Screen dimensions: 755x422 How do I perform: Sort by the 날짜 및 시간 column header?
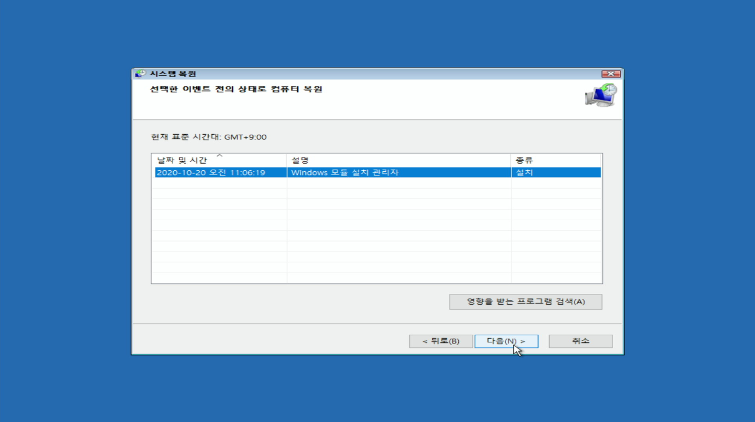pos(219,160)
